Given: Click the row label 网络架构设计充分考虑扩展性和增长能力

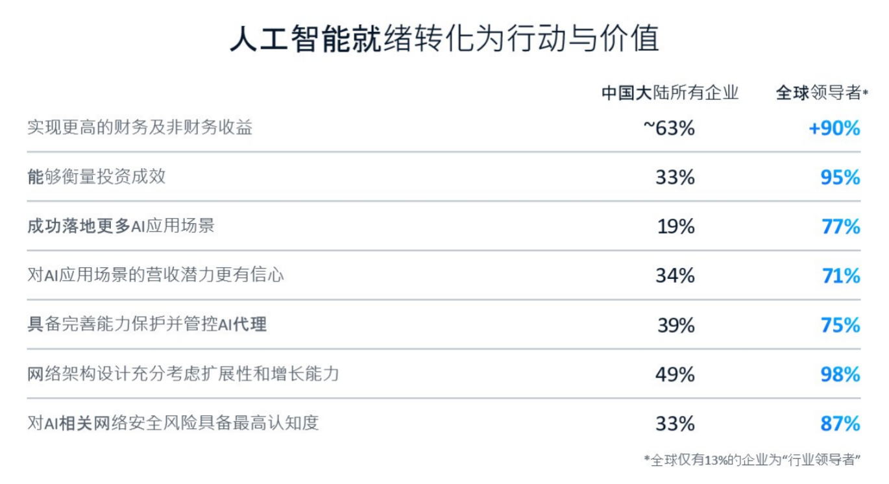Looking at the screenshot, I should (x=184, y=374).
